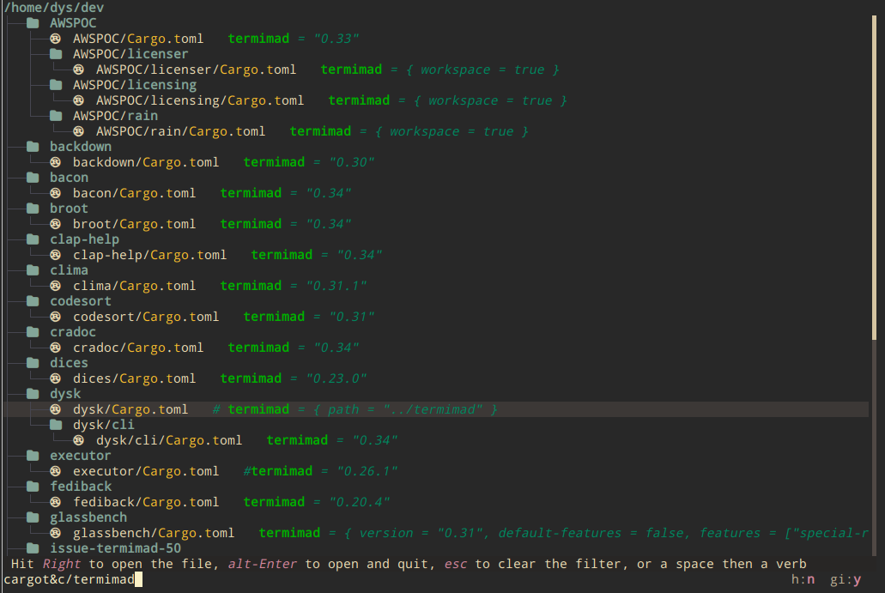Click the AWSPOC folder icon

[33, 23]
